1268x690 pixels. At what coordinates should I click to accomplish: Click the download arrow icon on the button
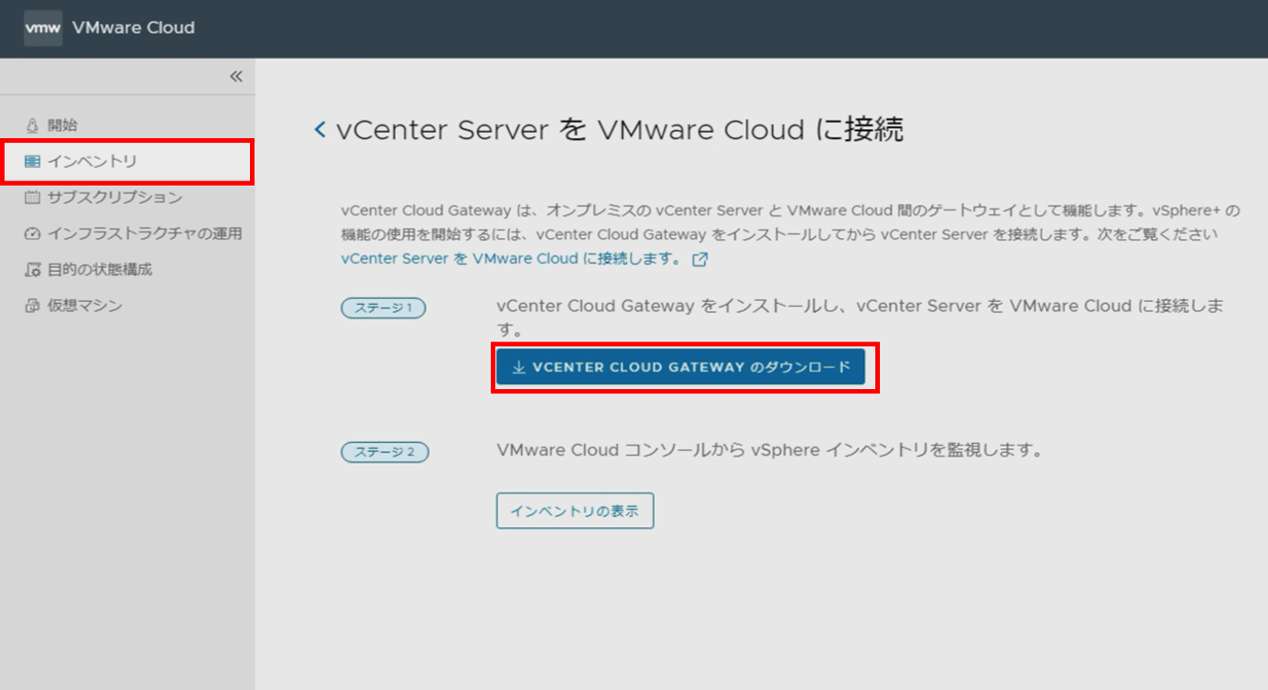[x=518, y=367]
